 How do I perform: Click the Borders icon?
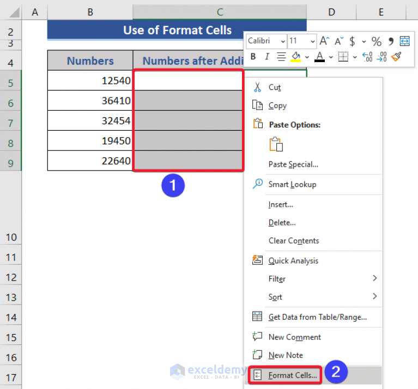click(x=343, y=57)
